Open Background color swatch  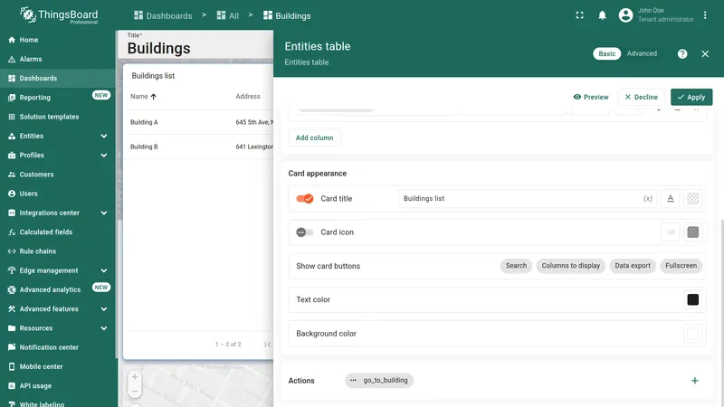pyautogui.click(x=693, y=333)
